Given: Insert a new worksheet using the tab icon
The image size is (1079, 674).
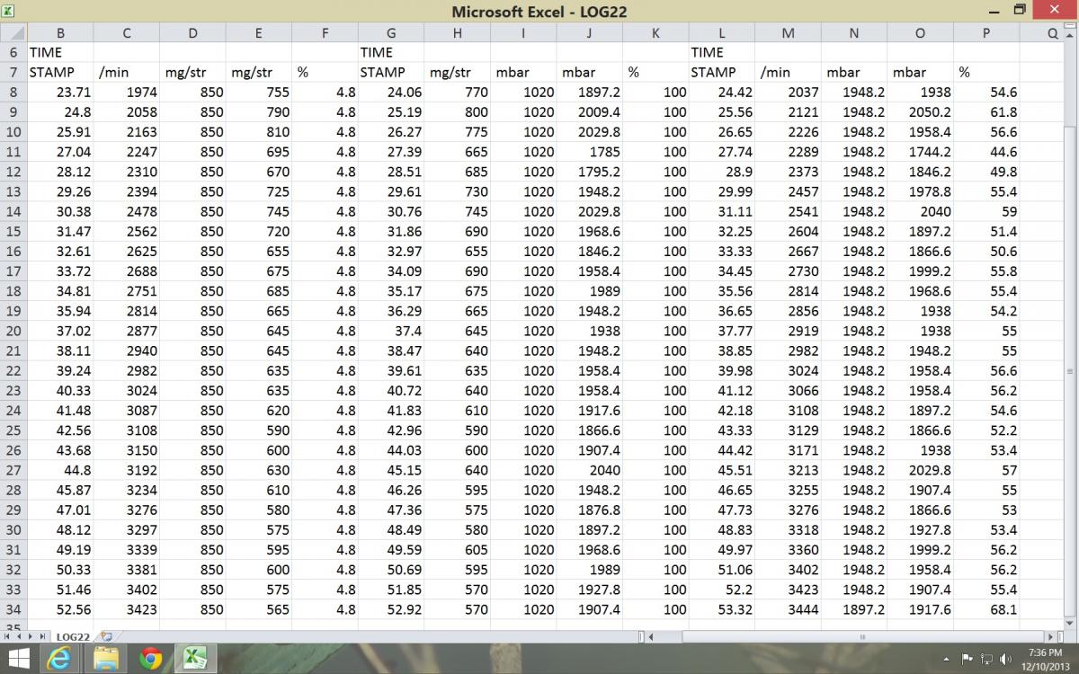Looking at the screenshot, I should click(106, 636).
